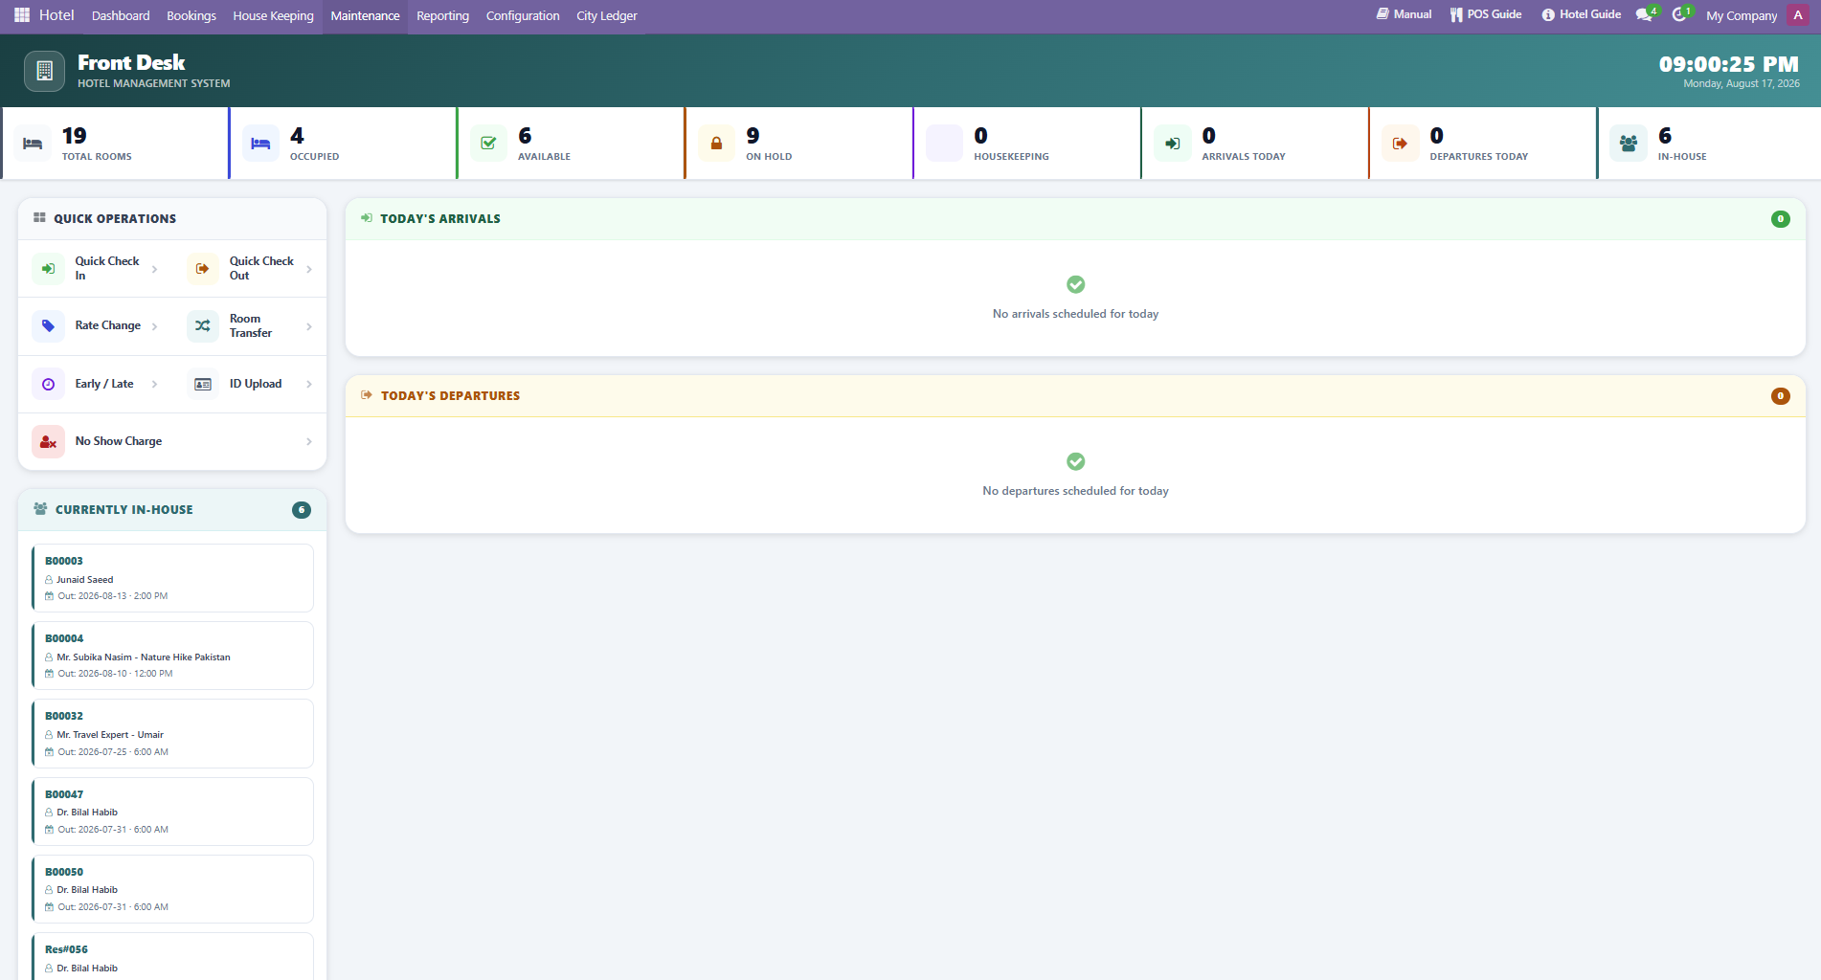The image size is (1821, 980).
Task: Click the Quick Check In icon
Action: [x=49, y=269]
